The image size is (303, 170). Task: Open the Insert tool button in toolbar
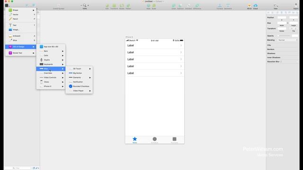(x=7, y=5)
